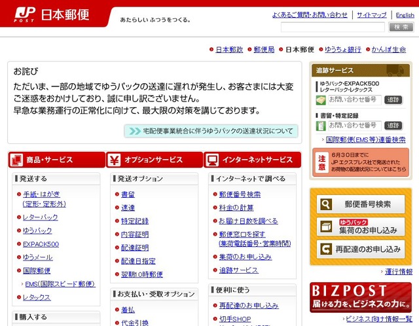Open the 宅配便事業統合に伴うゆうパックの送達状況について banner

pos(211,131)
